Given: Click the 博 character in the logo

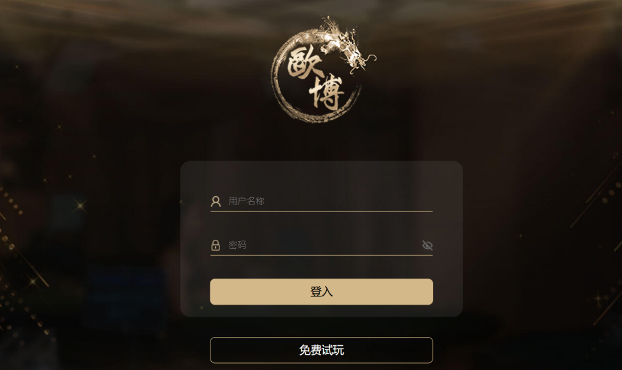Looking at the screenshot, I should point(326,93).
